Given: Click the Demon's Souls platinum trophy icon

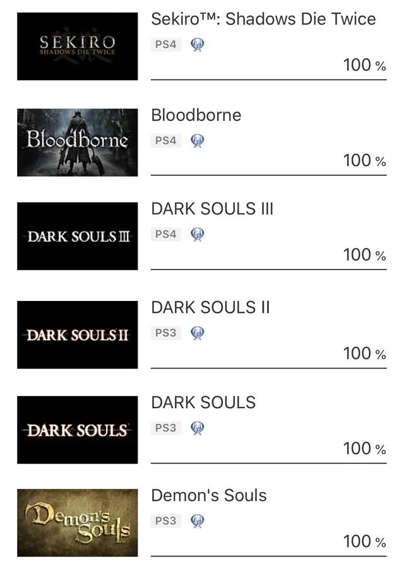Looking at the screenshot, I should [197, 521].
